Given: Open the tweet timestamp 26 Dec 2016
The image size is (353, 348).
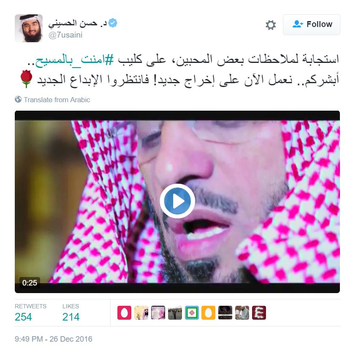Looking at the screenshot, I should click(x=54, y=339).
